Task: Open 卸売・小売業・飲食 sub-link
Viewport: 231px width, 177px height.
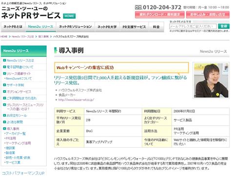Action: (x=18, y=157)
